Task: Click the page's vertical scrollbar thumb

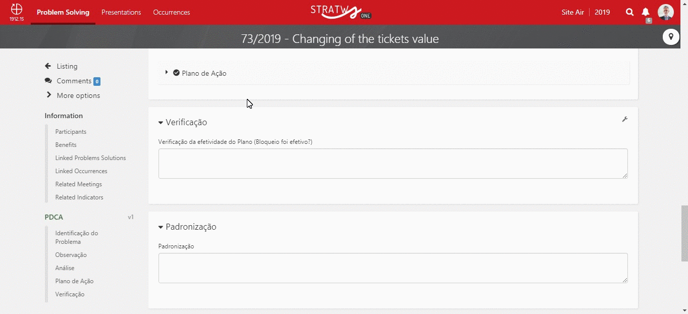Action: tap(684, 233)
